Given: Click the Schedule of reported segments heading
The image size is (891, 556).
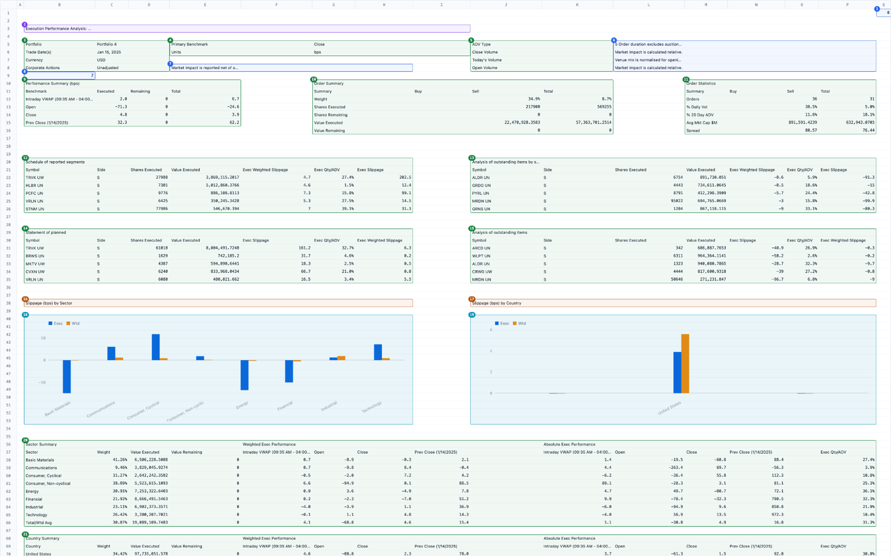Looking at the screenshot, I should tap(55, 162).
